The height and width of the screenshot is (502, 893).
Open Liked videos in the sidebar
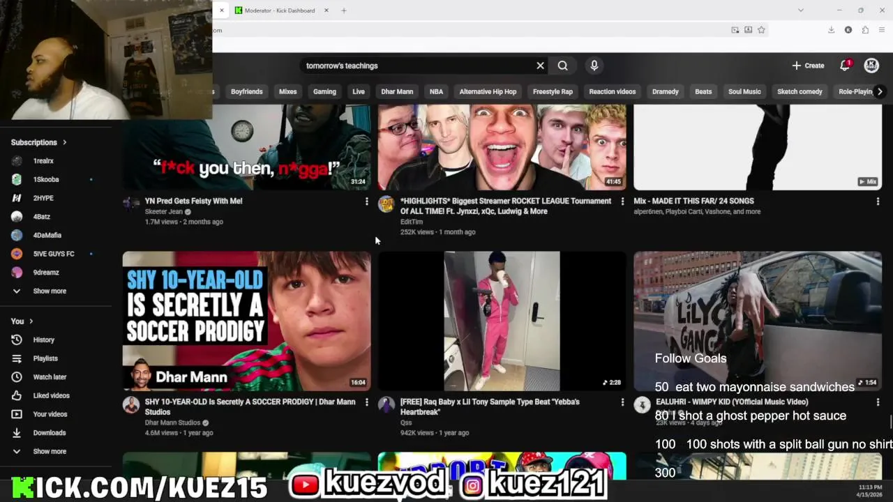click(56, 395)
